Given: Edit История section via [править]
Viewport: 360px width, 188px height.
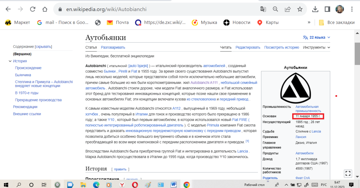Looking at the screenshot, I should [x=120, y=169].
